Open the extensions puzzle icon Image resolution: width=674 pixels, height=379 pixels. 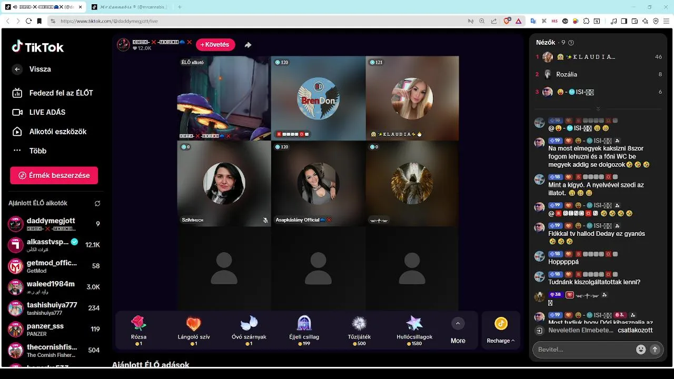pyautogui.click(x=586, y=21)
